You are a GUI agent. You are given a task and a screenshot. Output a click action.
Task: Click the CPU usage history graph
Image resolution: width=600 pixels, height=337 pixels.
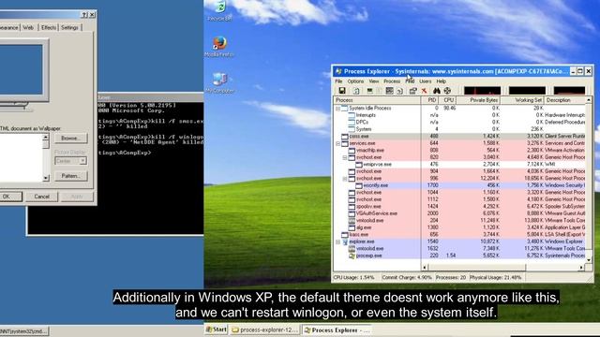tap(482, 91)
